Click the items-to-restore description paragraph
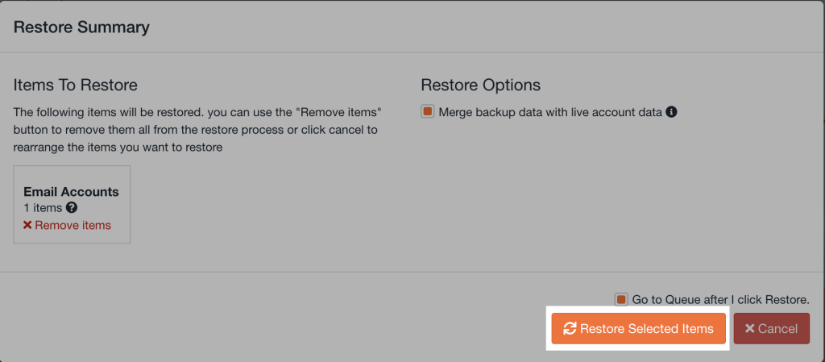 pos(197,130)
